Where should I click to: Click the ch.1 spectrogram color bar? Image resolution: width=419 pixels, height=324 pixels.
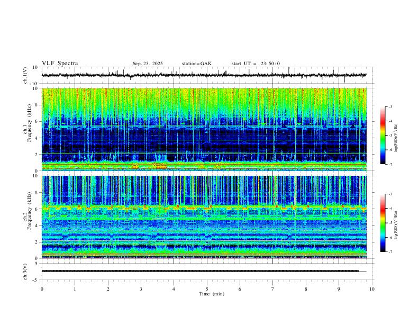[382, 136]
